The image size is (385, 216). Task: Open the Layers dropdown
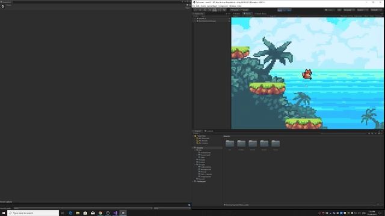[x=362, y=10]
